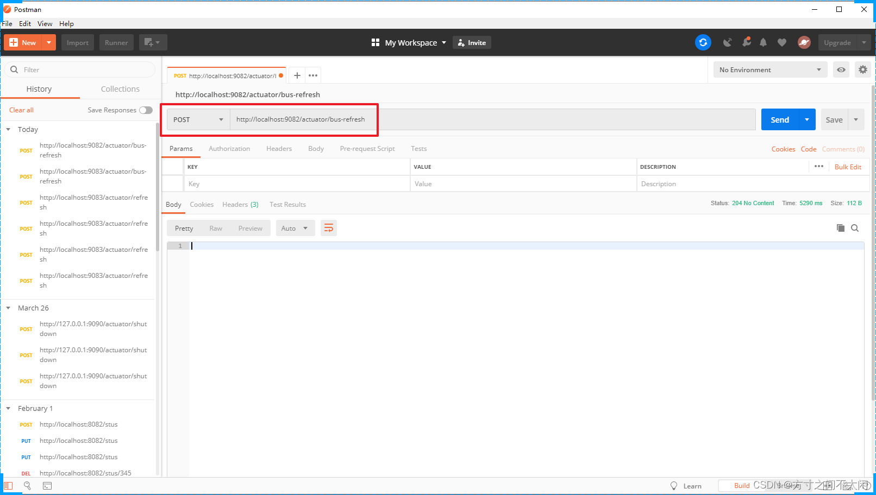Click the Clear all link
The height and width of the screenshot is (495, 876).
tap(21, 110)
